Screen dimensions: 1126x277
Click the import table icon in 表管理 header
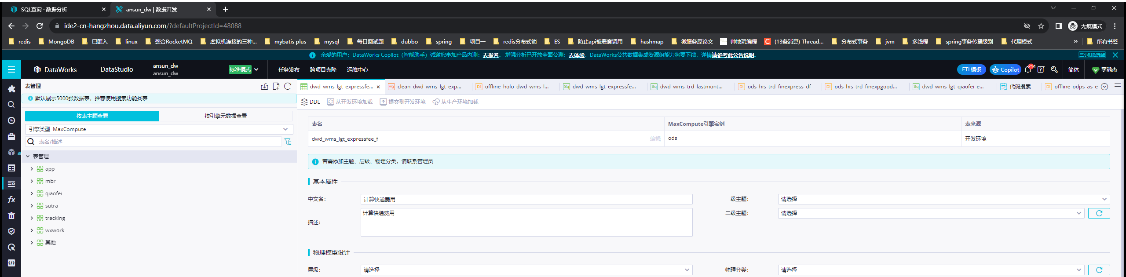pos(264,86)
